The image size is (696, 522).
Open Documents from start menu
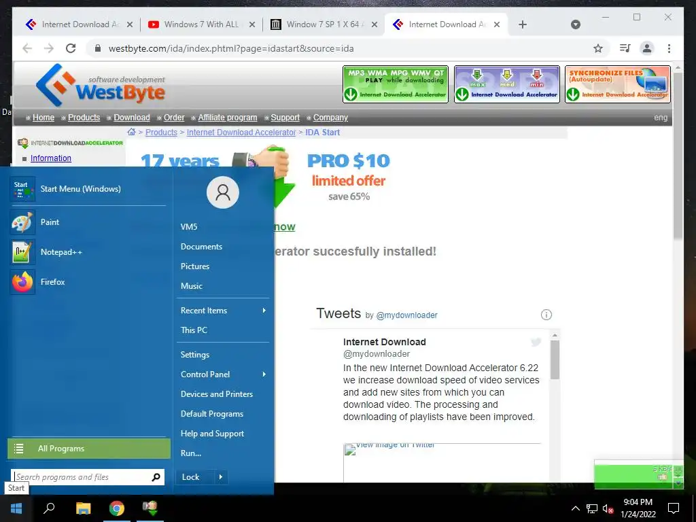point(201,246)
